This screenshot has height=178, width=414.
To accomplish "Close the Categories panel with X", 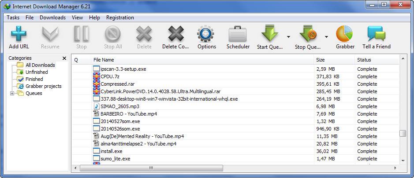I will [64, 58].
